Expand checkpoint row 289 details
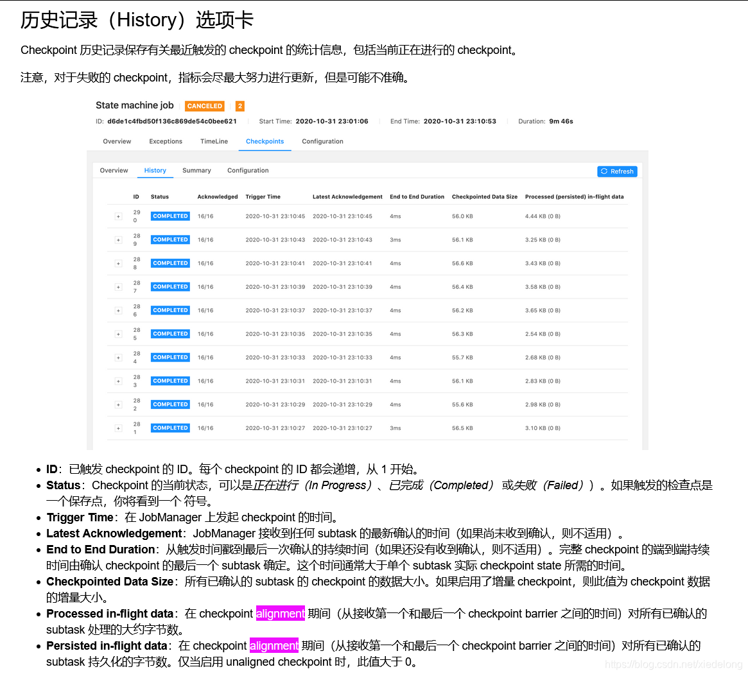 click(118, 240)
